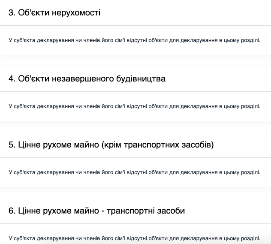The height and width of the screenshot is (244, 271).
Task: Click "транспортні засоби" in heading 6
Action: pyautogui.click(x=145, y=211)
